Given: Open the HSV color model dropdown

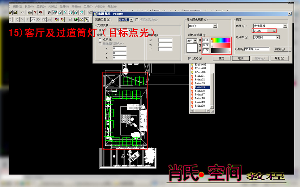Looking at the screenshot, I should [192, 41].
